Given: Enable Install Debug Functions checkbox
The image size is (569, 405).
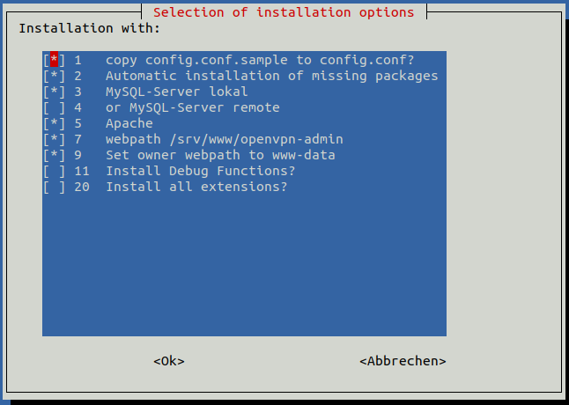Looking at the screenshot, I should point(54,171).
